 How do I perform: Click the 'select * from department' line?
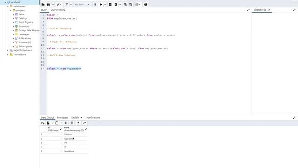(64, 69)
